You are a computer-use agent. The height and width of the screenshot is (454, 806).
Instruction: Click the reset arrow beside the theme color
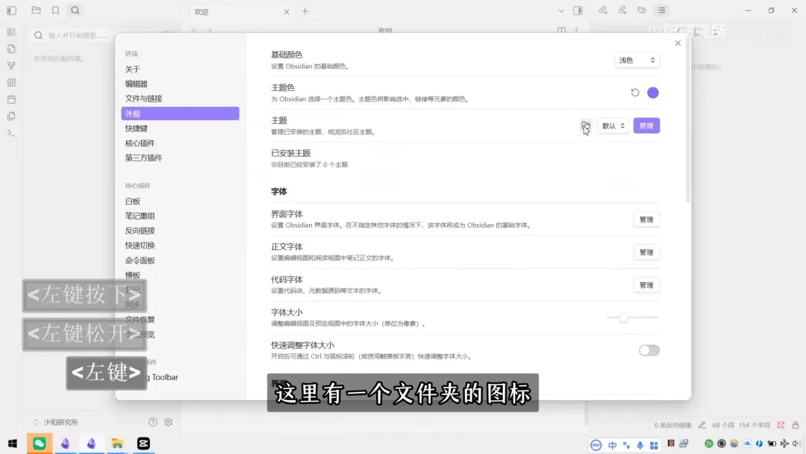click(x=635, y=91)
